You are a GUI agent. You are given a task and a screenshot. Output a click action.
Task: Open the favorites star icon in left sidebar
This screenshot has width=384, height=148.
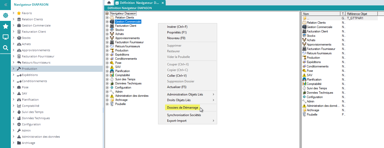point(5,26)
